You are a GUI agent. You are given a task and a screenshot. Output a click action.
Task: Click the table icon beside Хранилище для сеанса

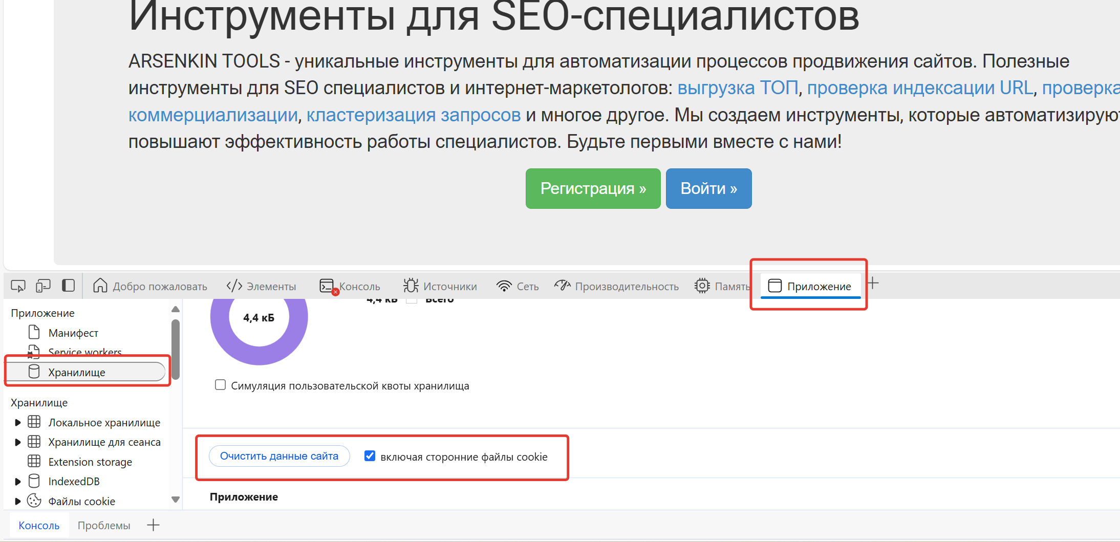point(34,441)
